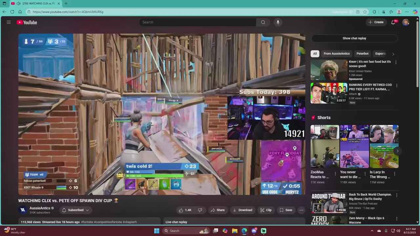420x236 pixels.
Task: Open split screen icon in the address bar
Action: (358, 12)
